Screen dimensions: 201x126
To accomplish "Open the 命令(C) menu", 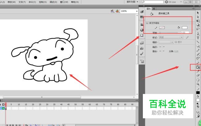I will pos(32,2).
